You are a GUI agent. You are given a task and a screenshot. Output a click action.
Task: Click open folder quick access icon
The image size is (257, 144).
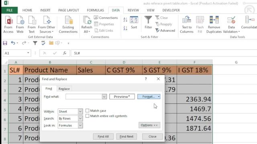(x=51, y=43)
